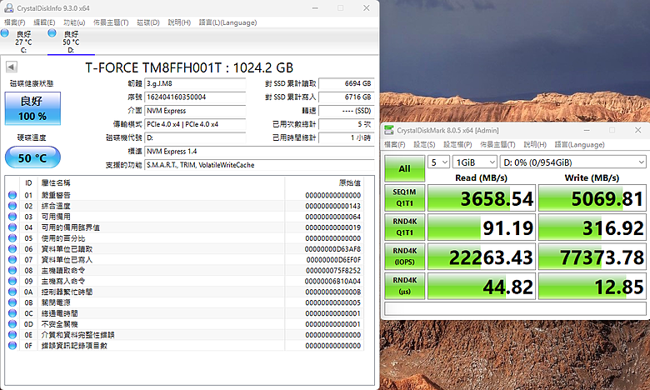650x390 pixels.
Task: Click the CrystalDiskInfo title bar app icon
Action: 8,7
